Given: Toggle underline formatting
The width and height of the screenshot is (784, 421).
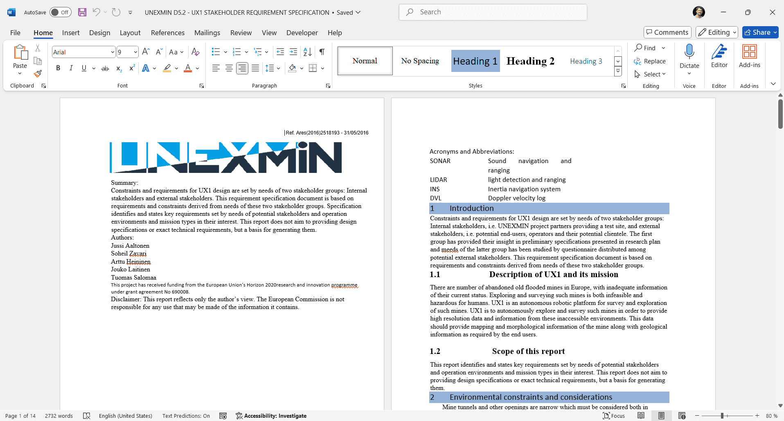Looking at the screenshot, I should point(84,68).
